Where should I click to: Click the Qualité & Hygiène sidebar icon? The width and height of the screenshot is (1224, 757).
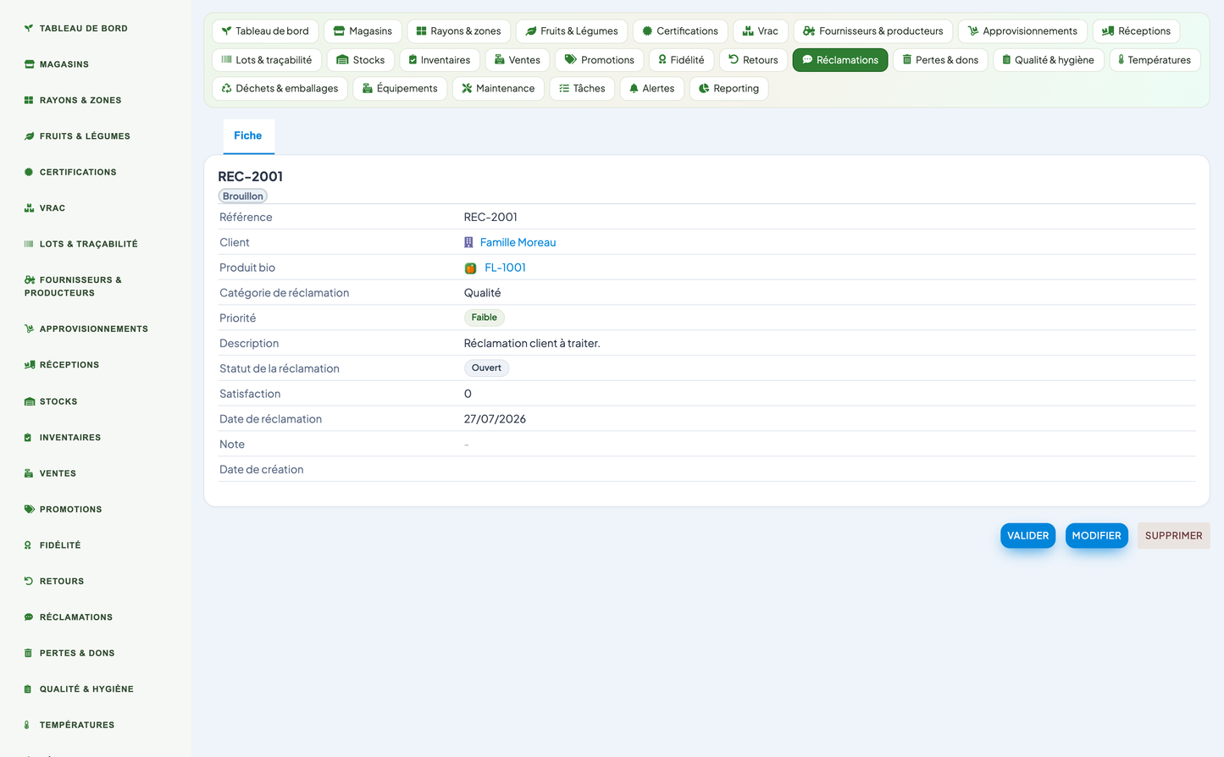[x=28, y=689]
